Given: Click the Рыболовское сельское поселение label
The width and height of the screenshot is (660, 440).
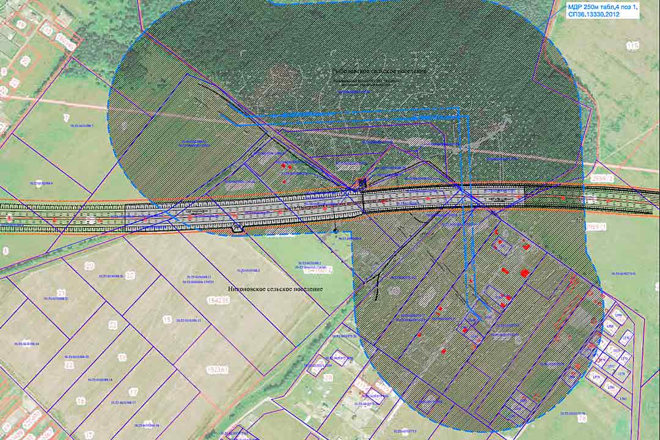Looking at the screenshot, I should (x=380, y=71).
